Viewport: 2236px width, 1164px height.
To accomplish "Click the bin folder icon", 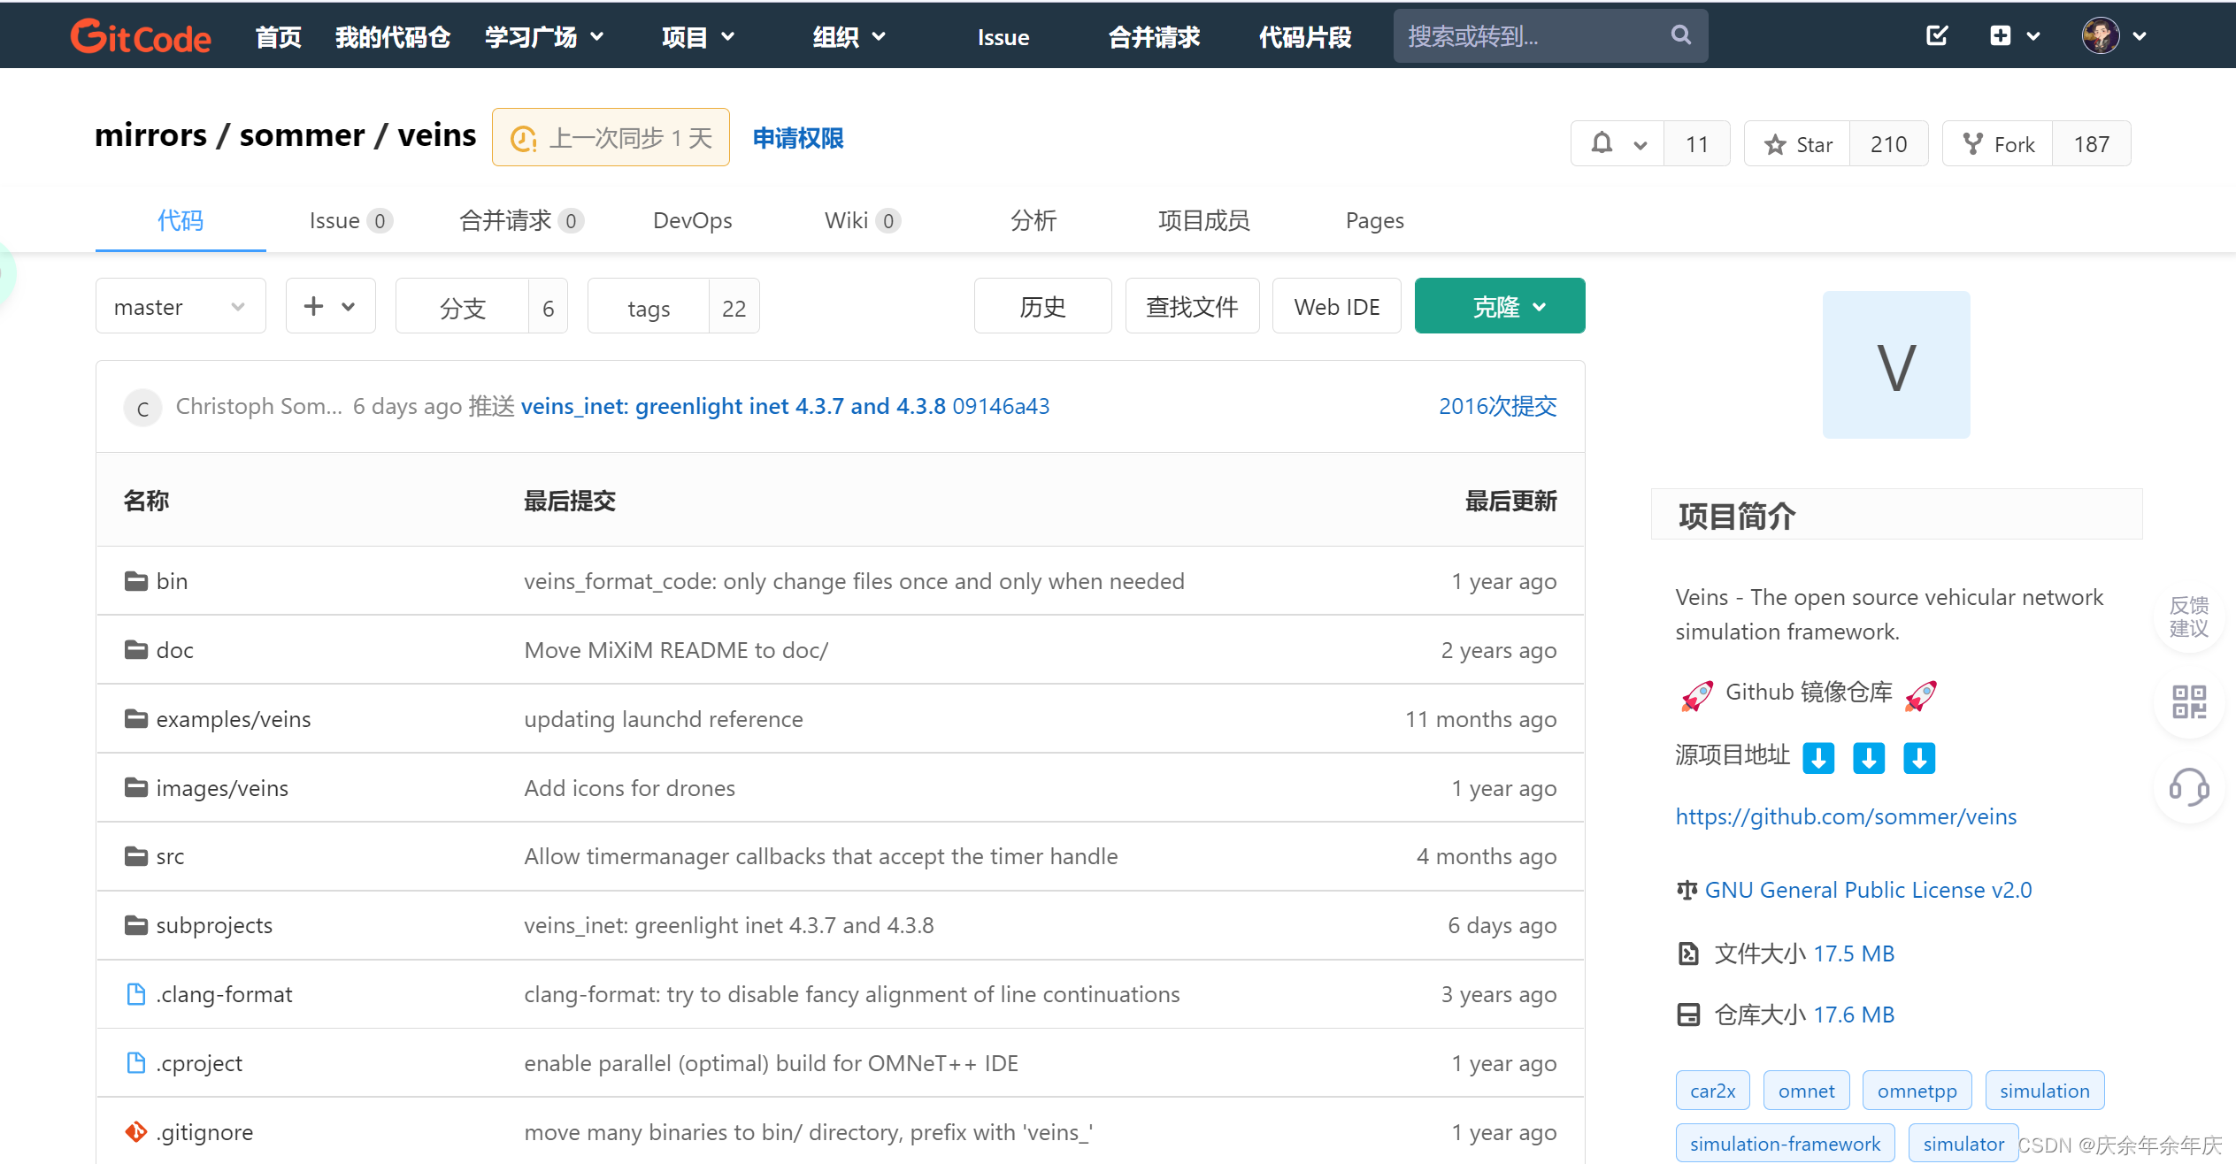I will coord(135,581).
